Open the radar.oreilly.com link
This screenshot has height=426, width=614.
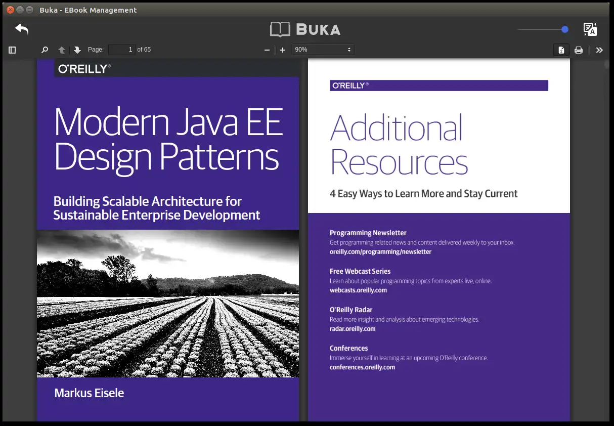click(x=353, y=328)
